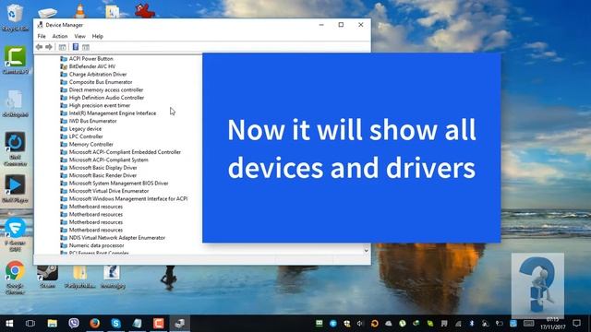Image resolution: width=591 pixels, height=332 pixels.
Task: Select Microsoft Virtual Drive Enumerator
Action: 109,191
